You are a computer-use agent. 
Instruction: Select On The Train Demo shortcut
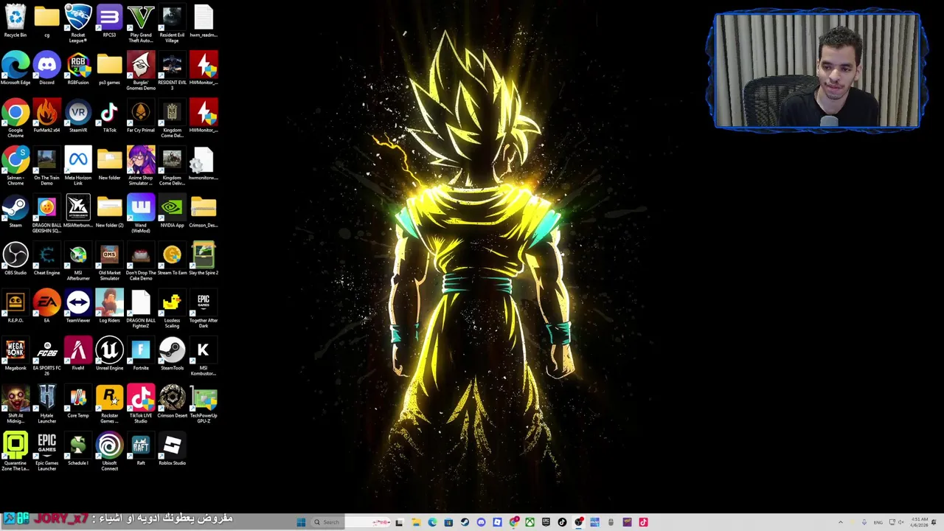pos(46,167)
